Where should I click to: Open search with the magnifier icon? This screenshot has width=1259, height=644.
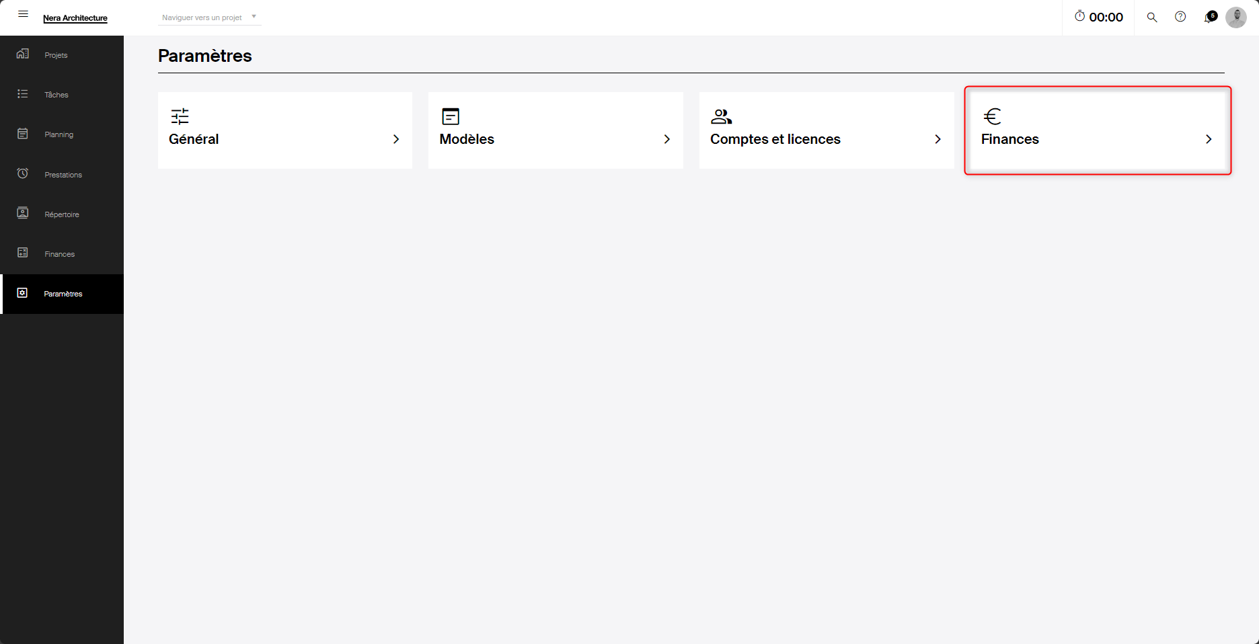click(1152, 17)
